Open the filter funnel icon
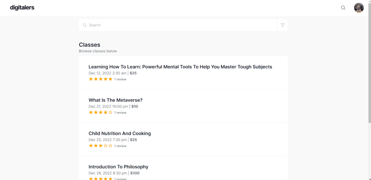Image resolution: width=371 pixels, height=180 pixels. click(x=282, y=25)
